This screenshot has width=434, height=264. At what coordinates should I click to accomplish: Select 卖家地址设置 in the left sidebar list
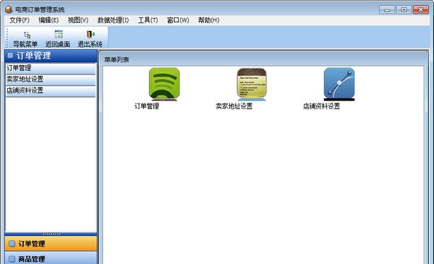tap(51, 80)
